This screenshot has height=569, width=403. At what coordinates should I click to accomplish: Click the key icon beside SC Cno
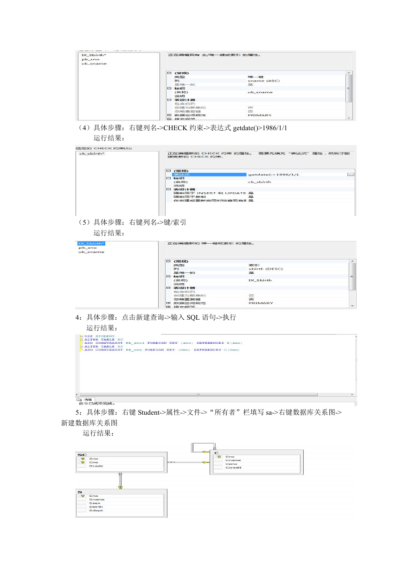(x=83, y=462)
